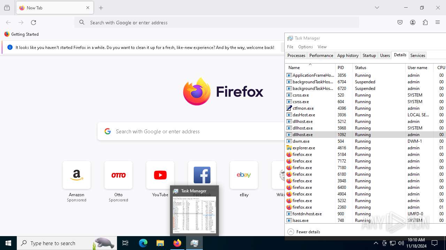This screenshot has width=446, height=250.
Task: Launch Microsoft Edge from taskbar
Action: click(143, 243)
